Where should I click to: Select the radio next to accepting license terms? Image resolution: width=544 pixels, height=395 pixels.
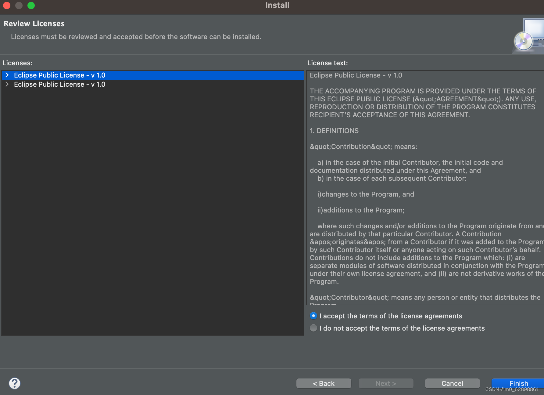click(x=313, y=316)
